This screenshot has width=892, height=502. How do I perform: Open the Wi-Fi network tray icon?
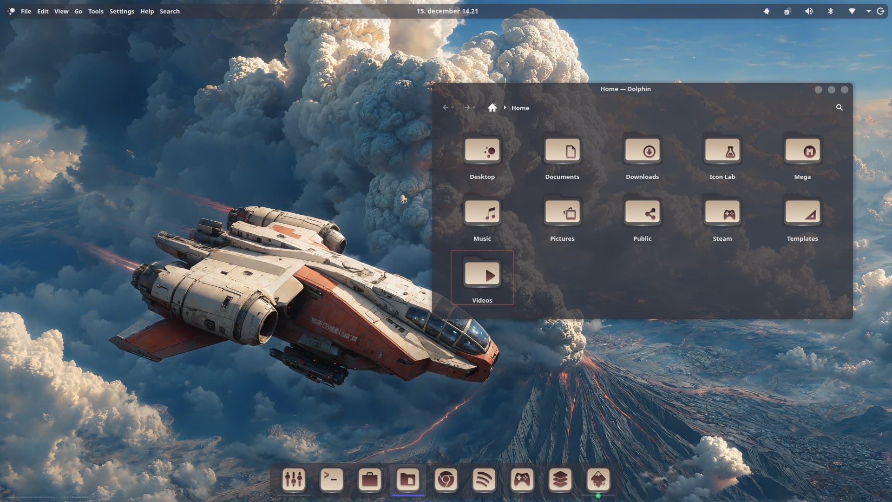pyautogui.click(x=852, y=11)
